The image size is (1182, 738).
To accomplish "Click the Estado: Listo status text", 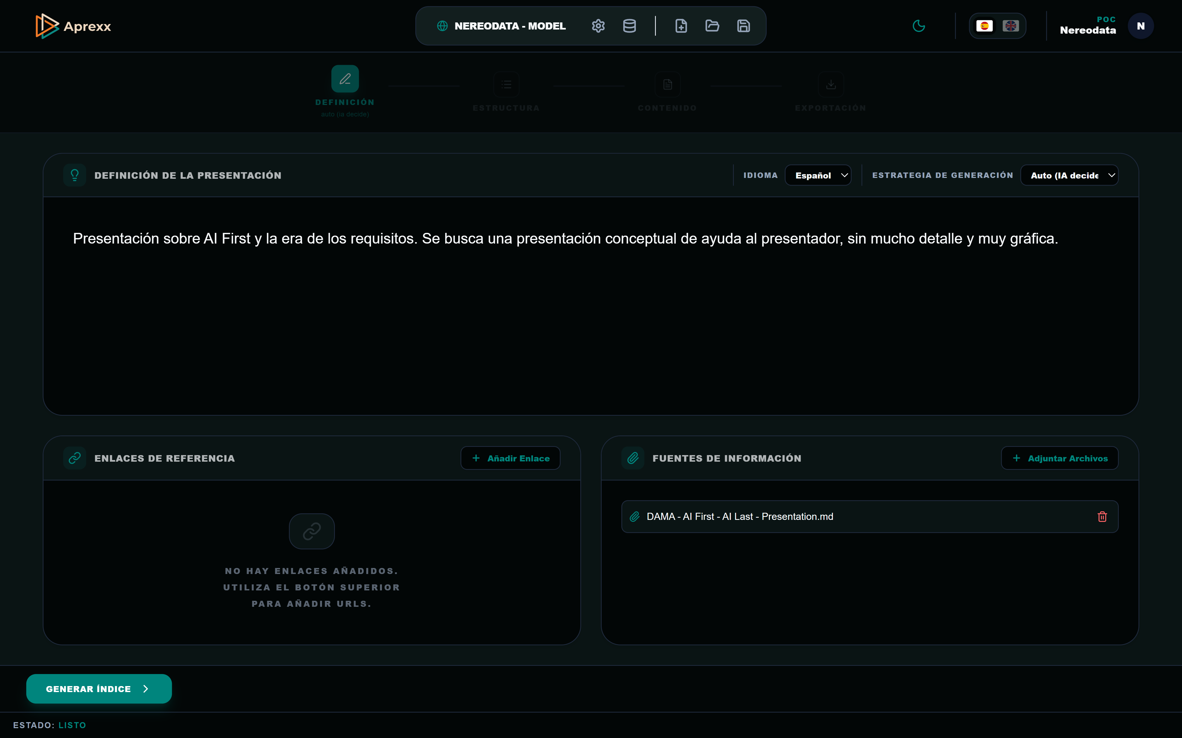I will (49, 725).
